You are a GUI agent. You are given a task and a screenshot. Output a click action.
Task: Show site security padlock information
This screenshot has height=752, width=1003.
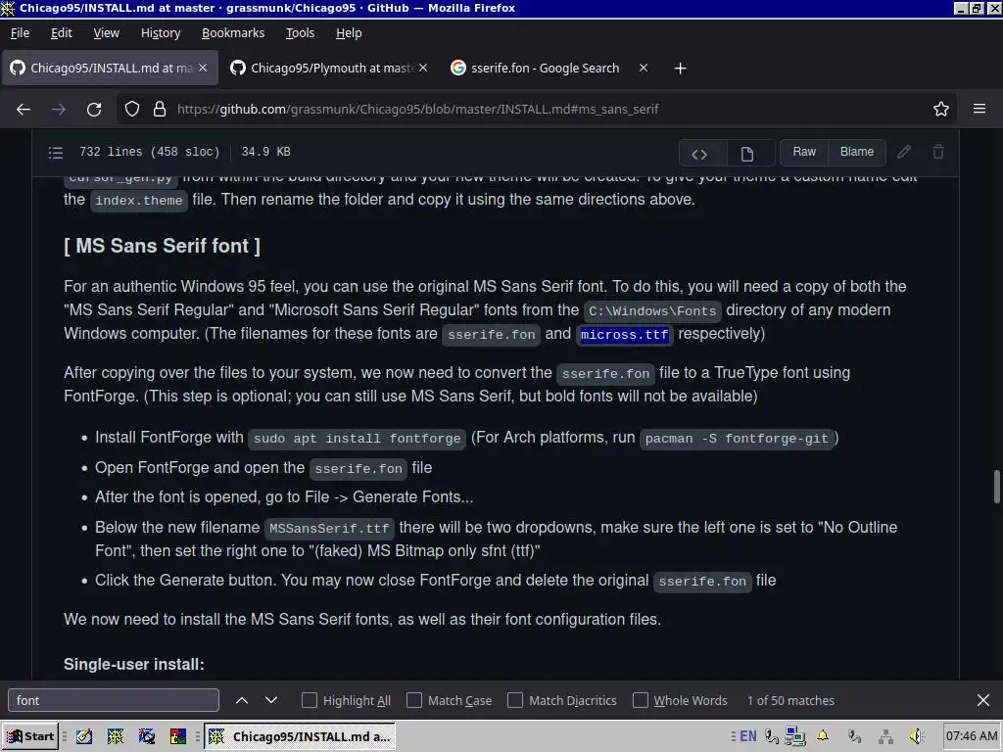[160, 110]
